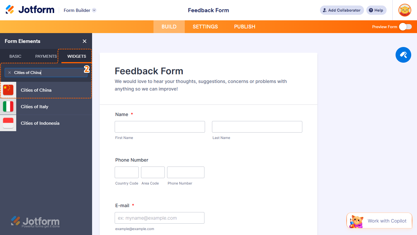
Task: Open your profile avatar icon
Action: [x=404, y=10]
